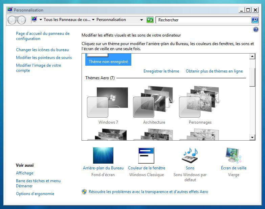Click the Couleur de la fenêtre text link
Image resolution: width=265 pixels, height=209 pixels.
(x=147, y=168)
